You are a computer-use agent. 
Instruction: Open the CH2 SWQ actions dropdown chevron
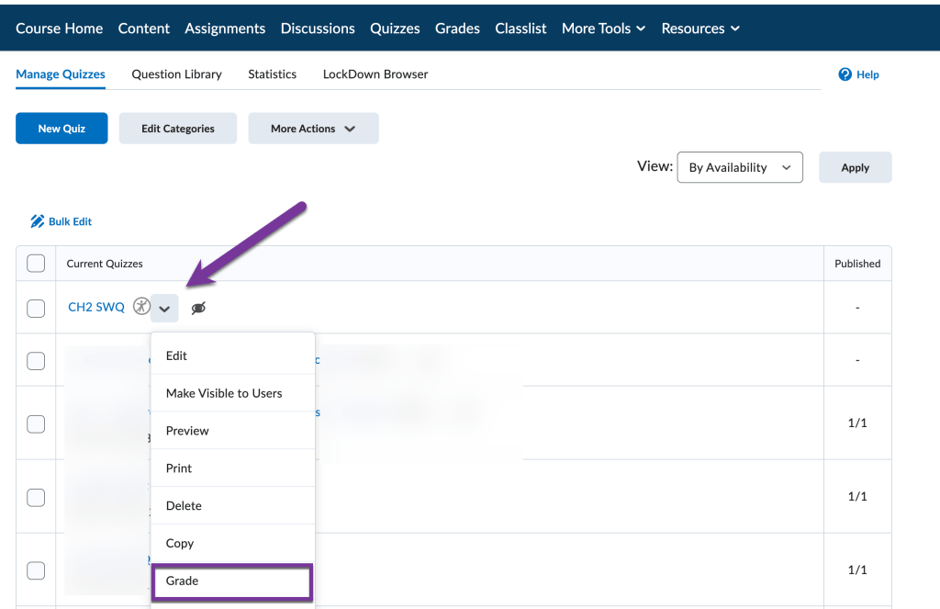[164, 308]
